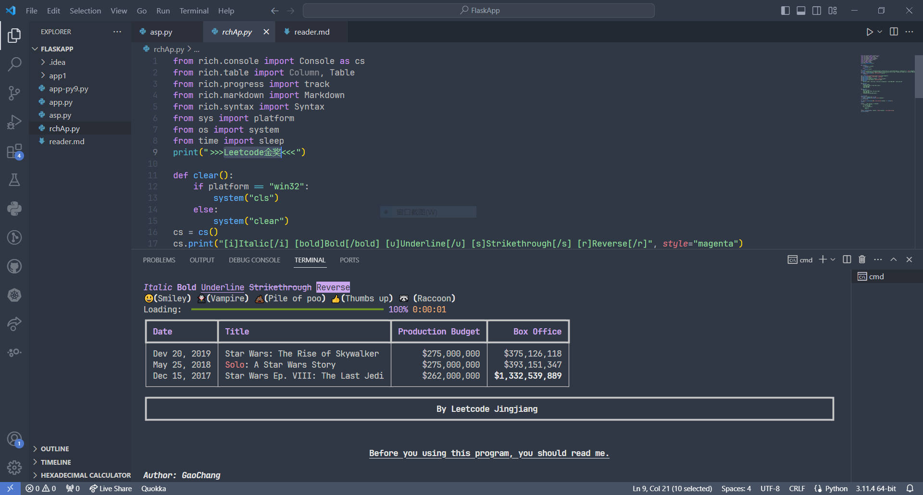The width and height of the screenshot is (923, 495).
Task: Open the Accounts icon
Action: pos(14,439)
